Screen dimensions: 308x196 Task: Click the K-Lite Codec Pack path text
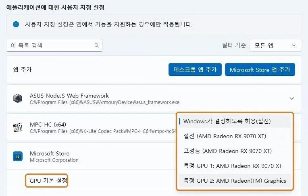point(103,131)
